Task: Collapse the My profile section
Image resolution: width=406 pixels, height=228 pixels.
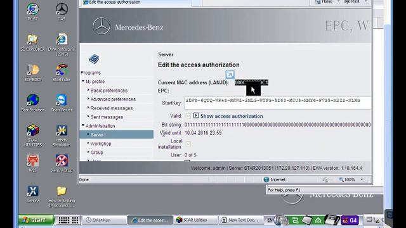Action: (x=83, y=81)
